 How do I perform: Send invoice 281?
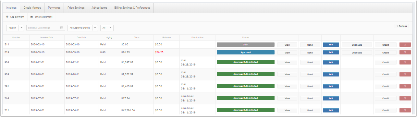pos(310,86)
